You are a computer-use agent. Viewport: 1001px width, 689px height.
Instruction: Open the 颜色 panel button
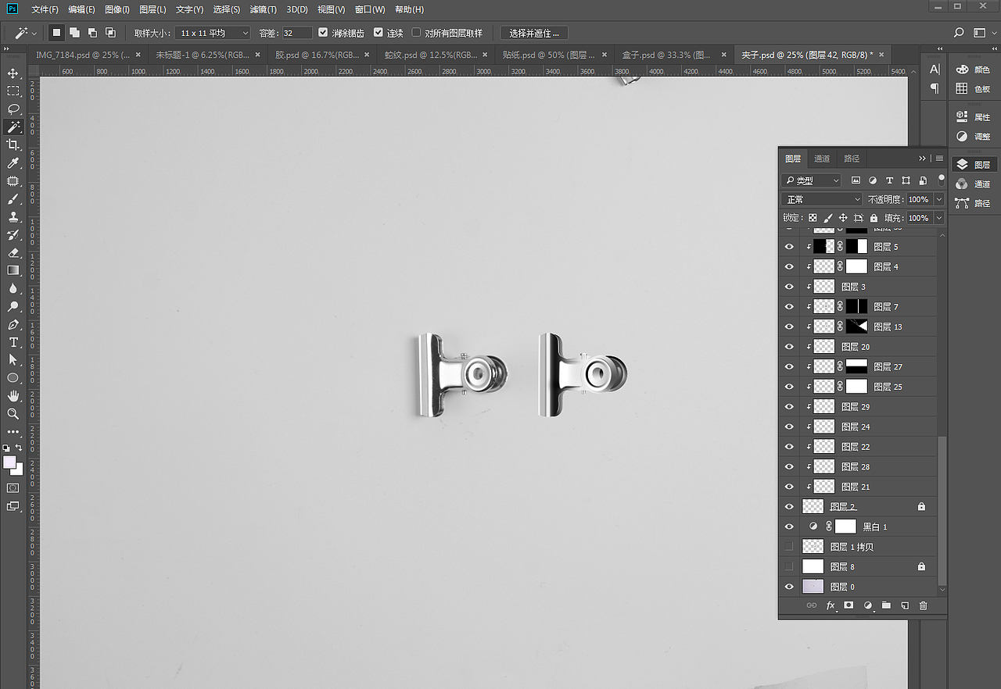pyautogui.click(x=973, y=70)
